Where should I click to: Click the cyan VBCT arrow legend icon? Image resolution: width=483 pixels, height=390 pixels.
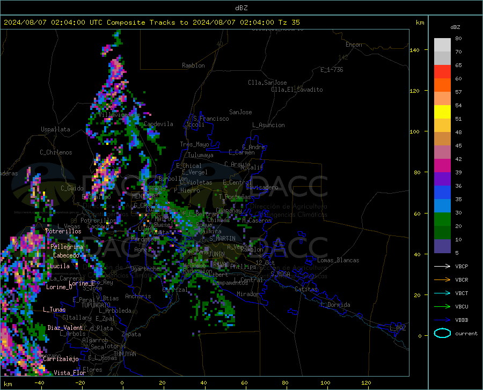pyautogui.click(x=442, y=293)
